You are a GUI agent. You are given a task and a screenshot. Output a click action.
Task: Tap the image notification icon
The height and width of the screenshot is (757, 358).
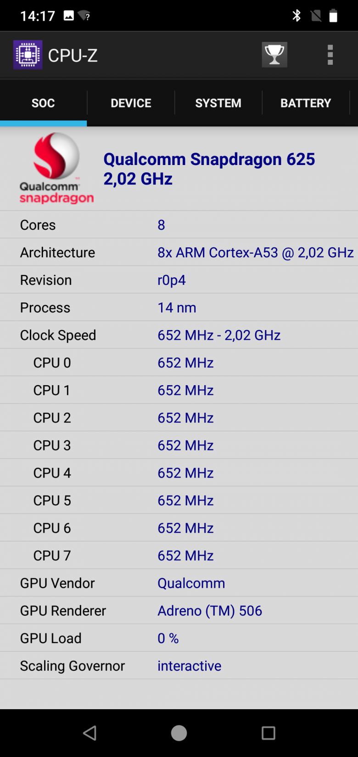pyautogui.click(x=69, y=16)
